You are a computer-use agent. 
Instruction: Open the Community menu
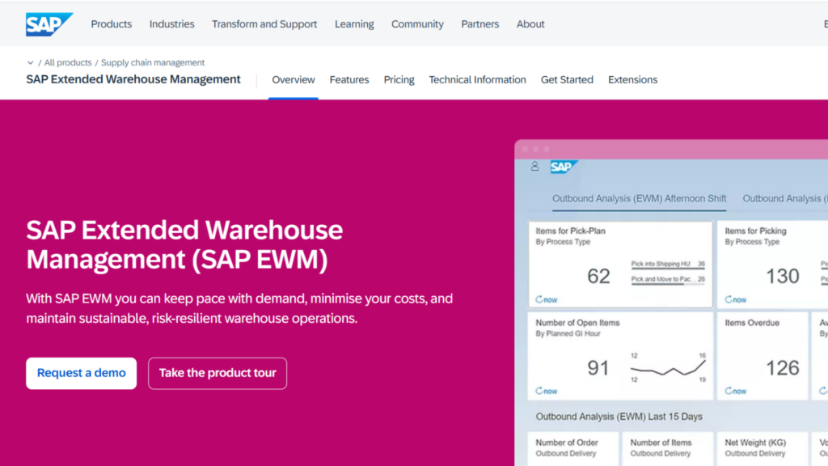point(417,24)
